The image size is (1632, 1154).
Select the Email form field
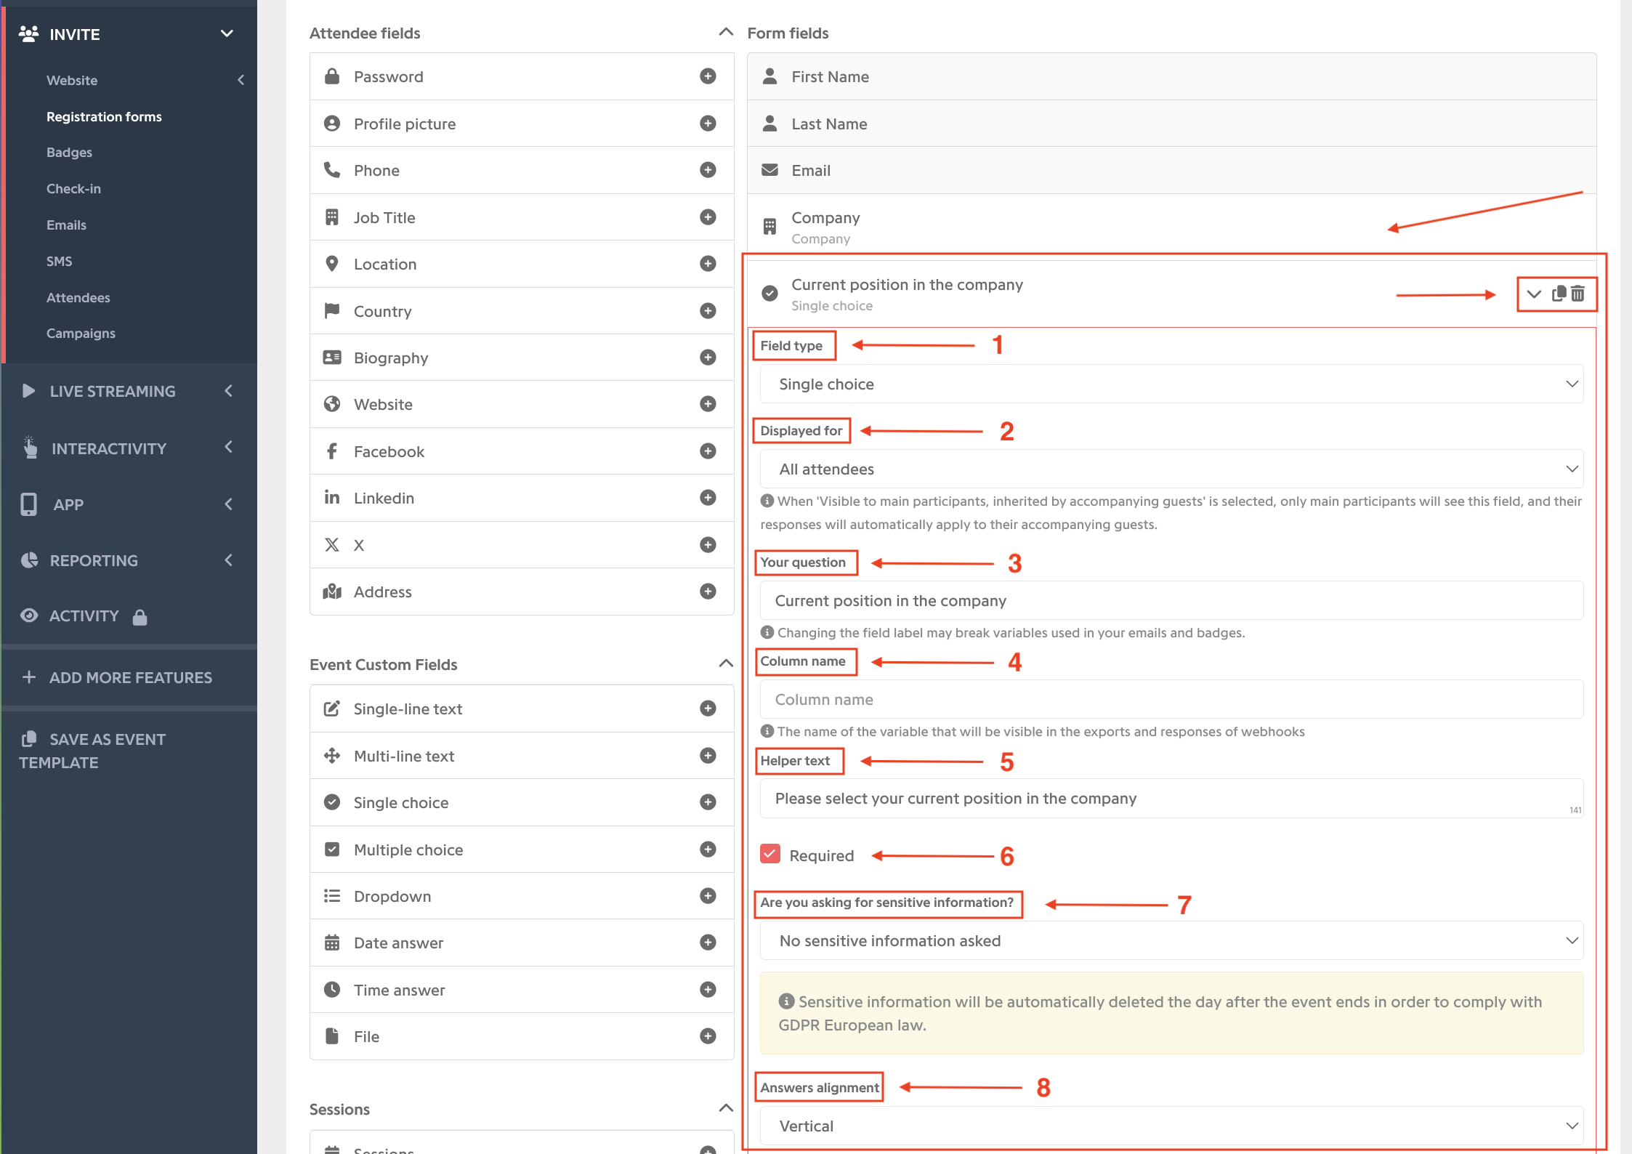[1171, 170]
